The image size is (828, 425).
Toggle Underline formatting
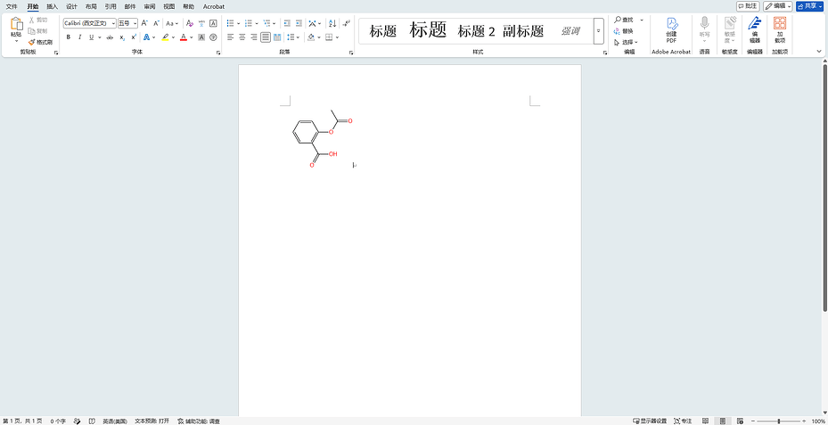tap(91, 37)
